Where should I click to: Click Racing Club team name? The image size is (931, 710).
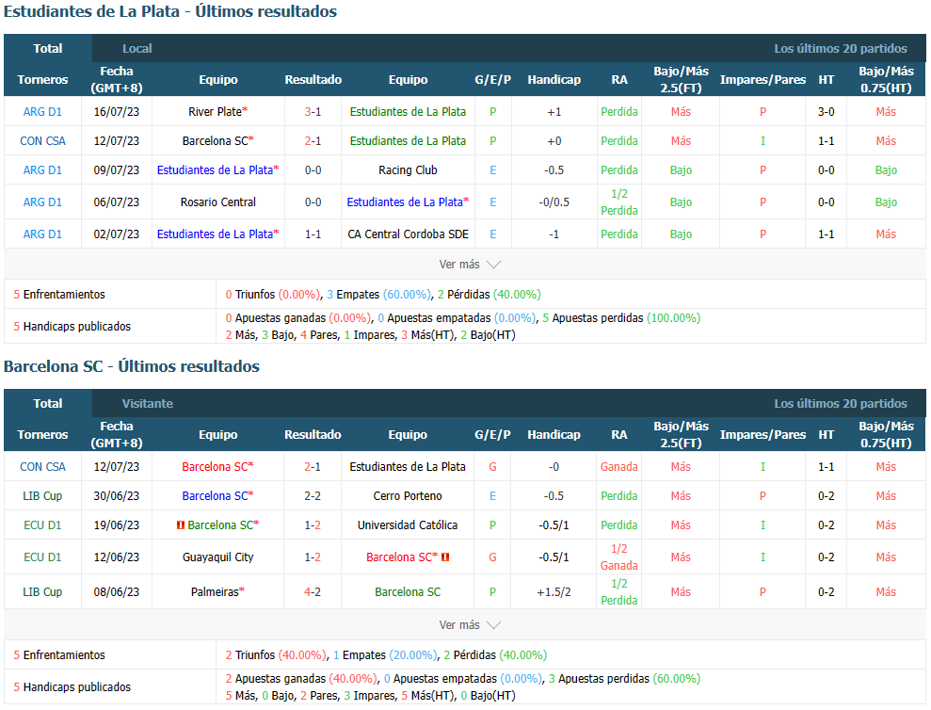(408, 169)
